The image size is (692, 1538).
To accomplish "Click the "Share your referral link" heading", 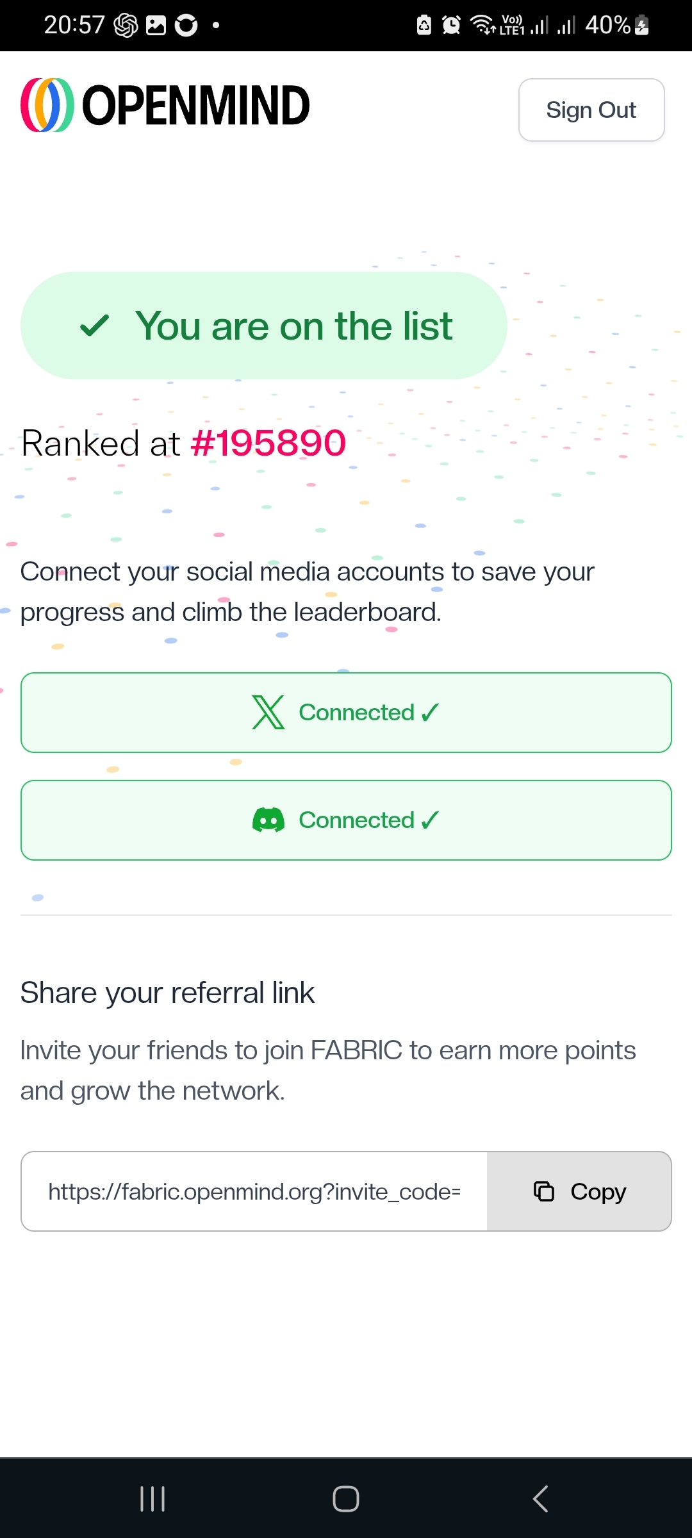I will [167, 993].
